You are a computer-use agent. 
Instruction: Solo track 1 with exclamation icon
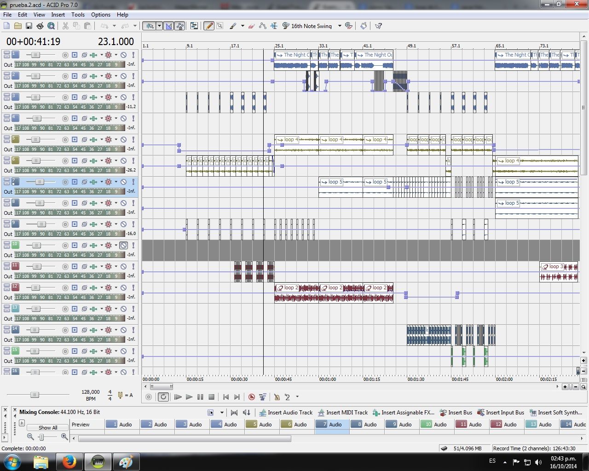(133, 55)
